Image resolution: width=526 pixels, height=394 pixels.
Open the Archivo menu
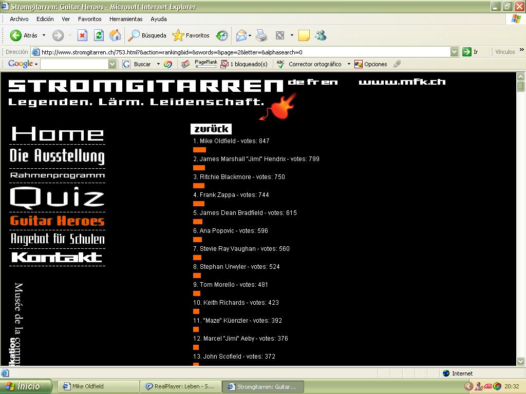tap(19, 19)
